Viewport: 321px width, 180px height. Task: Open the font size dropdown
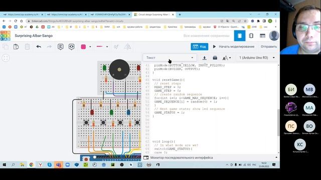pos(227,58)
